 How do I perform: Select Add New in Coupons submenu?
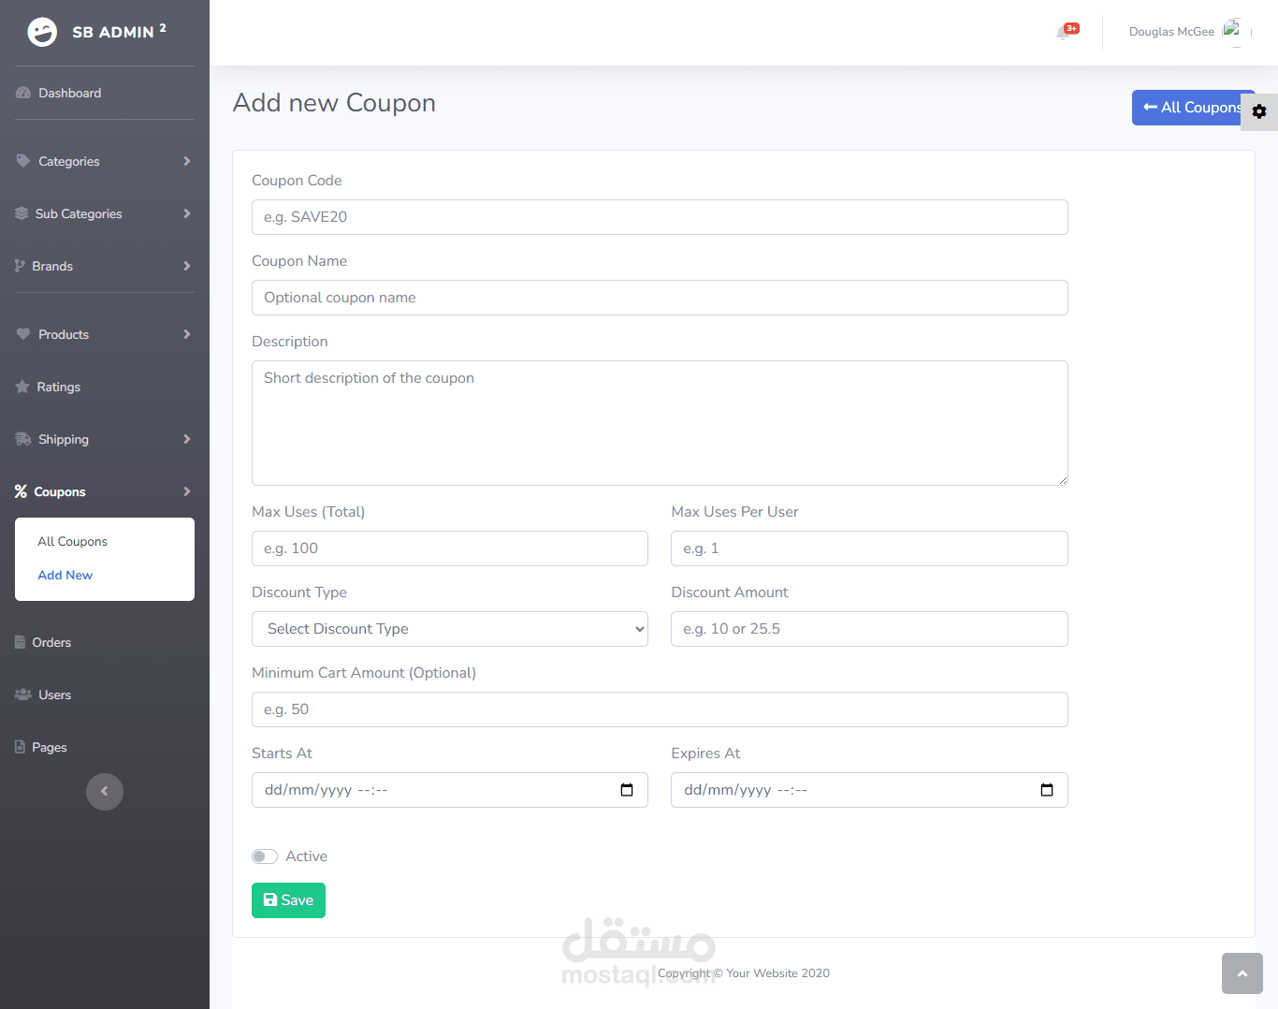click(x=65, y=575)
